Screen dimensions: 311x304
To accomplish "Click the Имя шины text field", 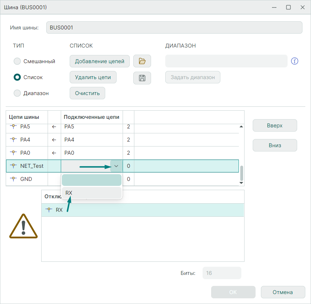I will (x=174, y=28).
